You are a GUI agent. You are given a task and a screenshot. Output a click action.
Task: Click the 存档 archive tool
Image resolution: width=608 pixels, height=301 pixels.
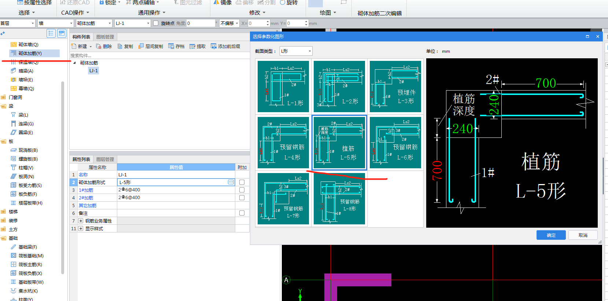coord(176,46)
